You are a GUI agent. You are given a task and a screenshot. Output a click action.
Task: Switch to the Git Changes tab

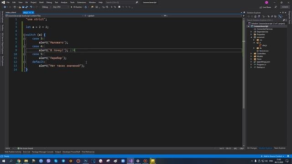click(x=252, y=148)
